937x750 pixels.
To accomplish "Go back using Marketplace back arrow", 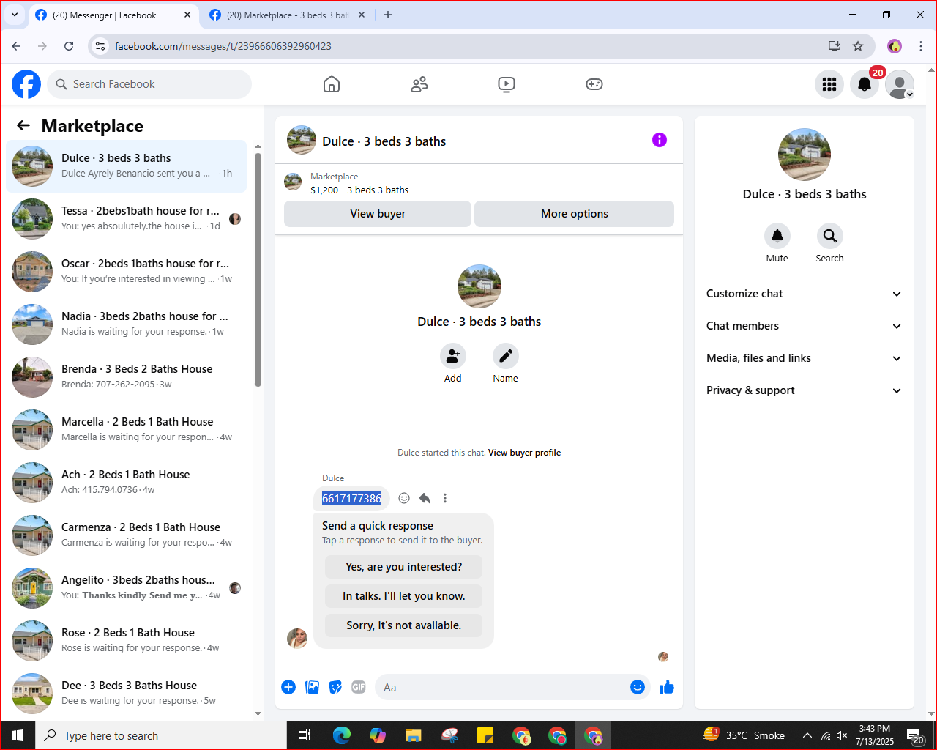I will 23,126.
